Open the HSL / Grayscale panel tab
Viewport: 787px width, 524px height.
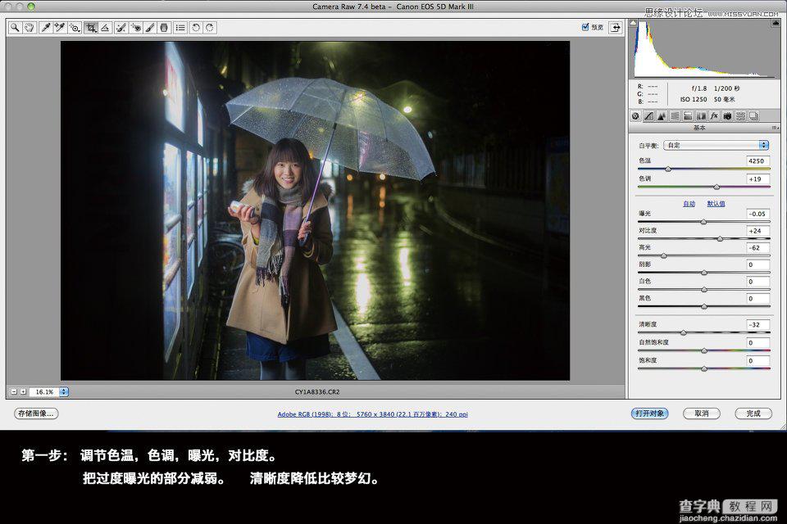coord(675,115)
